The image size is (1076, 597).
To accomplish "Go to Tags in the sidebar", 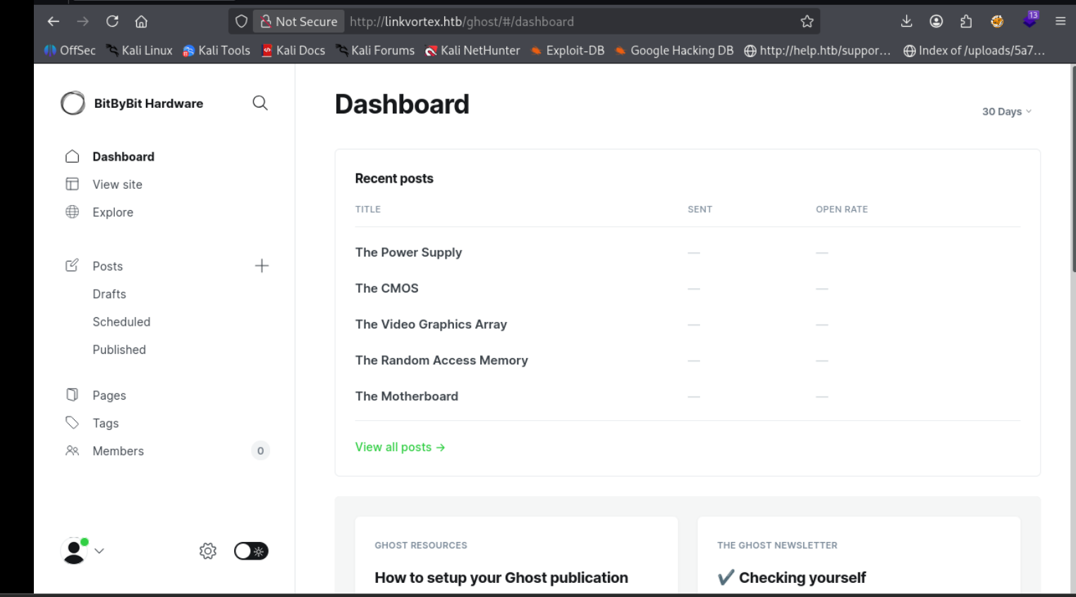I will (106, 423).
